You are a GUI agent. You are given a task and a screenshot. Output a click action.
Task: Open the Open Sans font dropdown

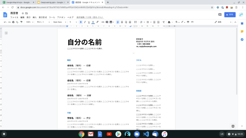[60, 22]
